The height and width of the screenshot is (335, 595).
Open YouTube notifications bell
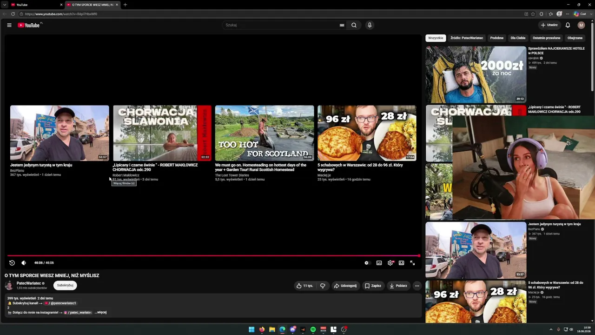(x=568, y=25)
